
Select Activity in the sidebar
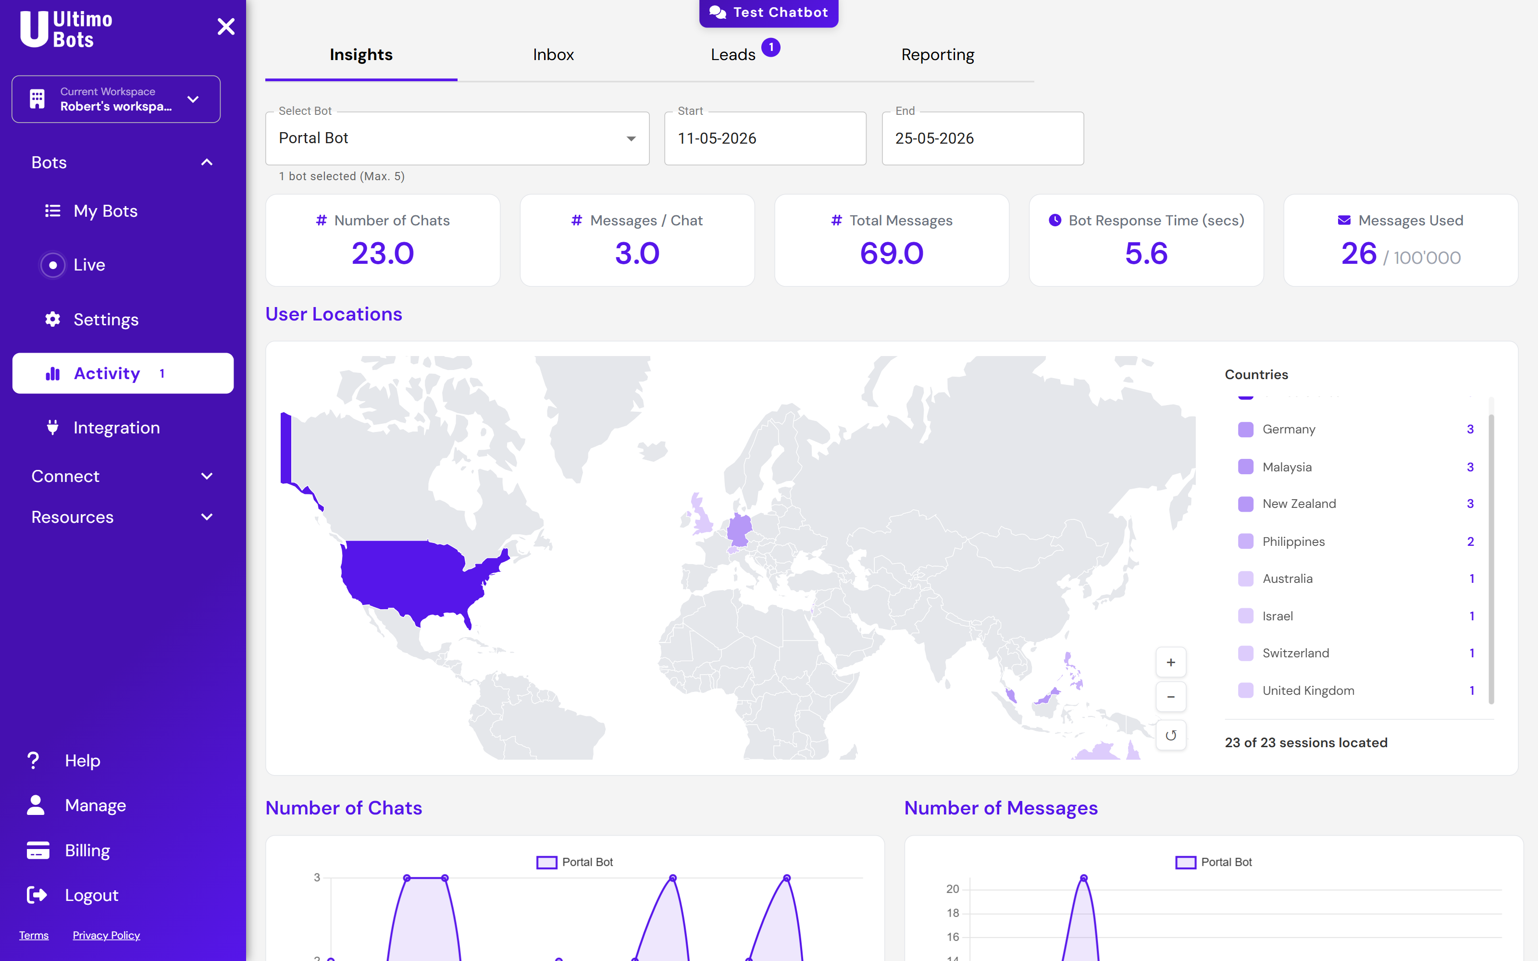[123, 374]
